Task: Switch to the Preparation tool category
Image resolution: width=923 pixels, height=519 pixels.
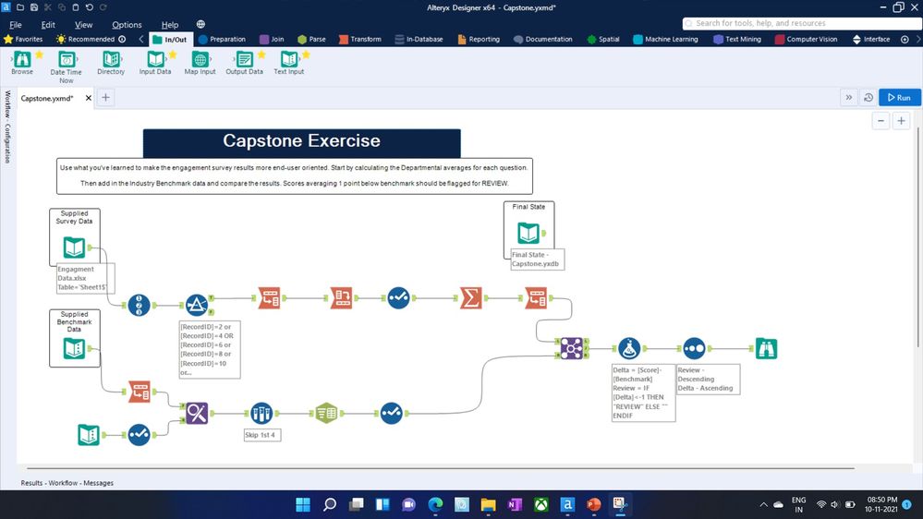Action: click(x=222, y=40)
